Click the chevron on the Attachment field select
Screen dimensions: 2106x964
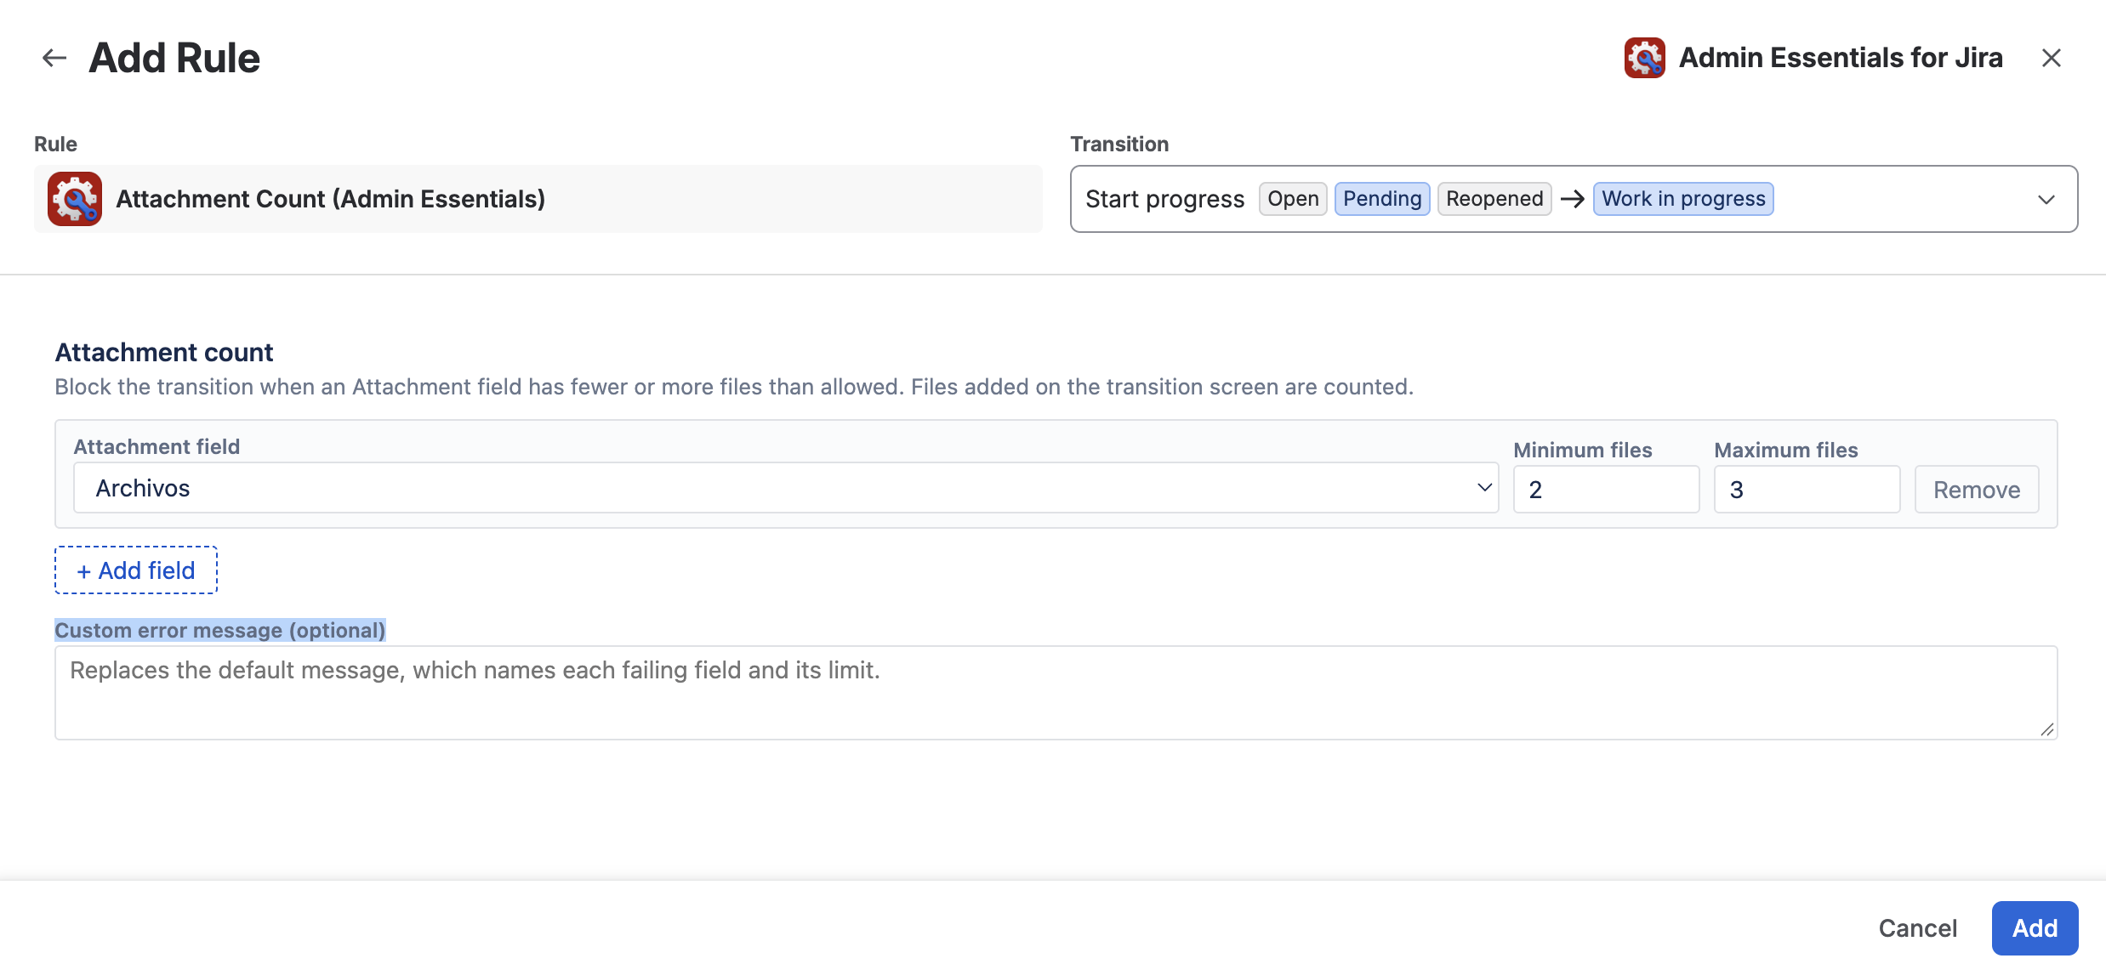(x=1484, y=488)
